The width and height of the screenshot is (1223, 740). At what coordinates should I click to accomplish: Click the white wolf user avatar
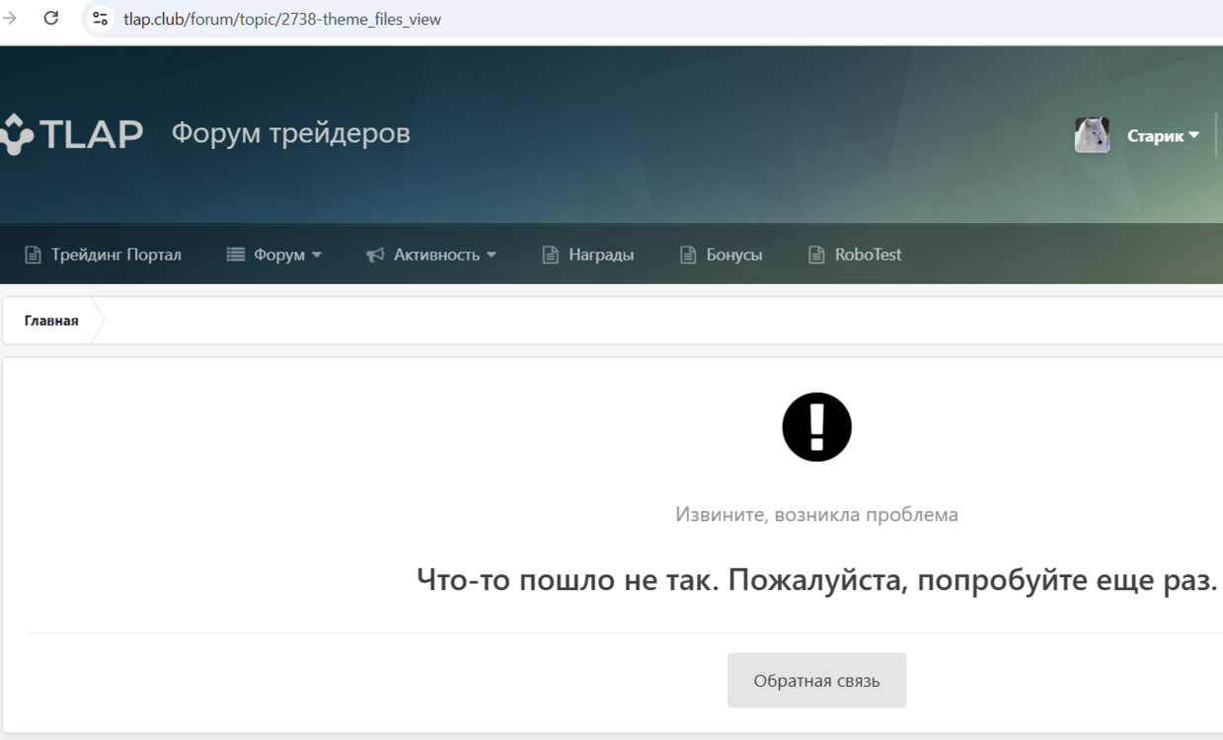tap(1092, 135)
